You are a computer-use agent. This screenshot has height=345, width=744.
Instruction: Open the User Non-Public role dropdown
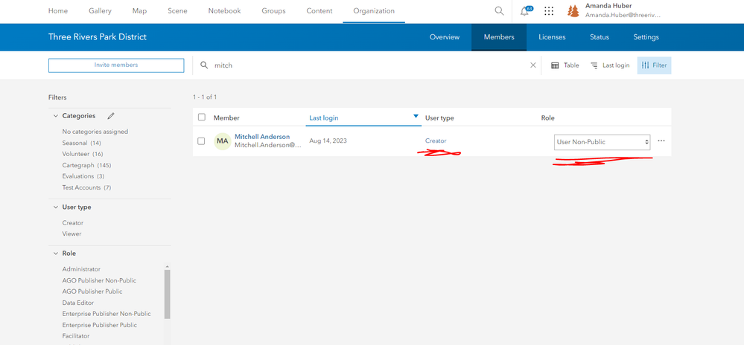coord(602,142)
